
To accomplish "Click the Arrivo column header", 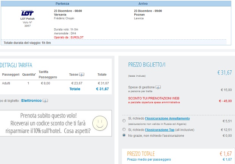I will (143, 4).
